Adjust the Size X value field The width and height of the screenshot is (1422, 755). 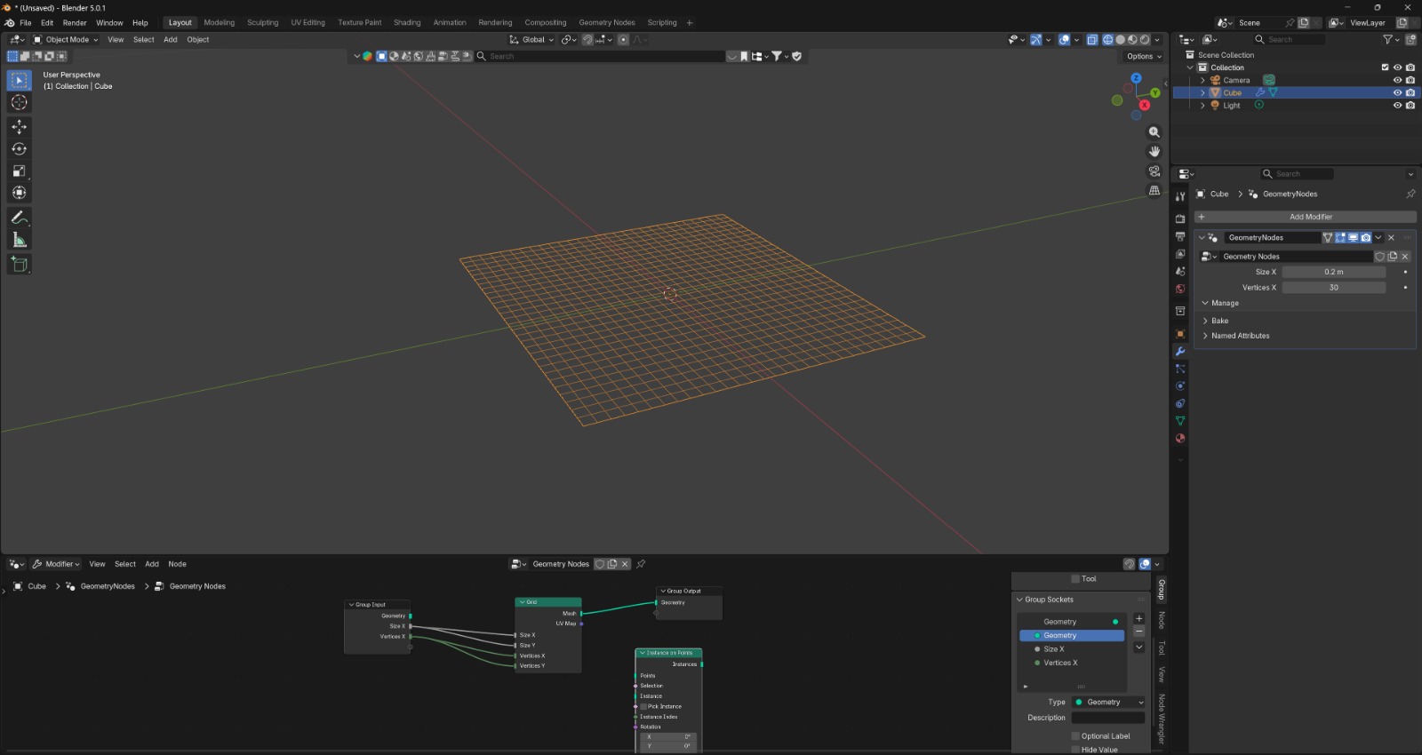1333,272
